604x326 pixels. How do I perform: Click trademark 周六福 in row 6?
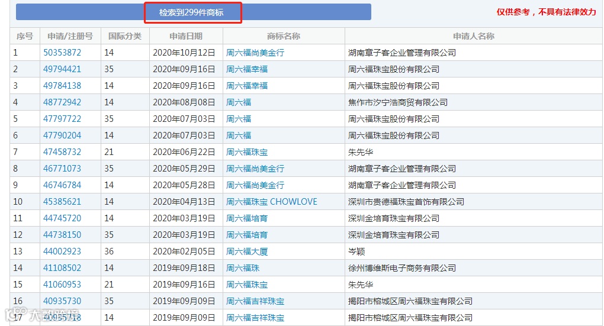[x=239, y=135]
